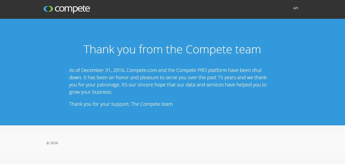
Task: Click "The Compete team" signature text
Action: tap(152, 104)
